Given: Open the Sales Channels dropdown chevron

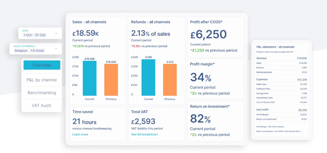Looking at the screenshot, I should pyautogui.click(x=56, y=49).
